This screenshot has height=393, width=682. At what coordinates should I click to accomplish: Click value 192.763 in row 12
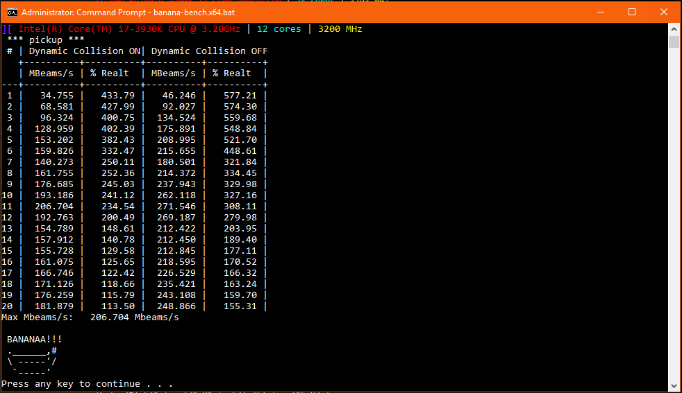tap(54, 218)
